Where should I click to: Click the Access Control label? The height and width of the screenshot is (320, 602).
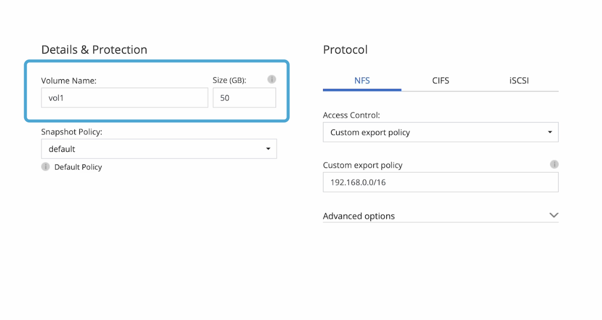351,115
